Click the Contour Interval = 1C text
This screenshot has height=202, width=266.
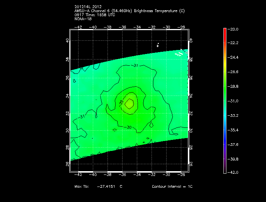click(172, 187)
